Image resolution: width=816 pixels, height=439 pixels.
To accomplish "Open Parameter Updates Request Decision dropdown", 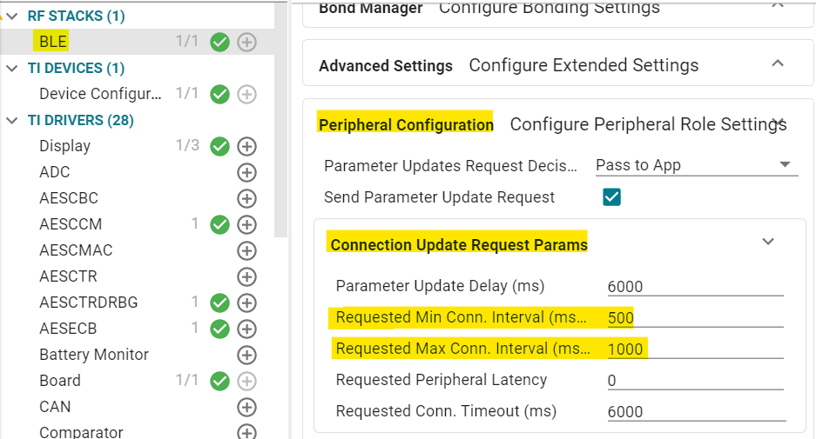I will pyautogui.click(x=696, y=165).
